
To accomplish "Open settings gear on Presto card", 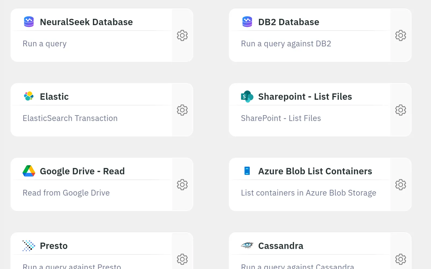I will coord(182,259).
